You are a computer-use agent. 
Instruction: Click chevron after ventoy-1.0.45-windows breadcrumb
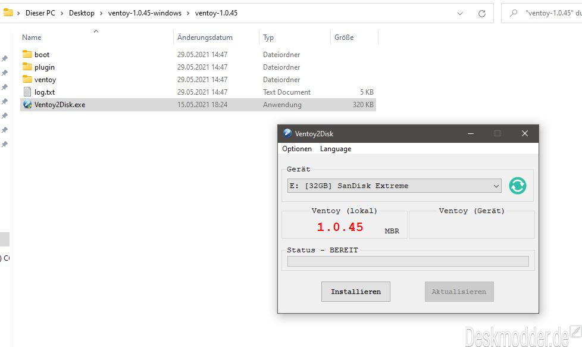coord(188,13)
